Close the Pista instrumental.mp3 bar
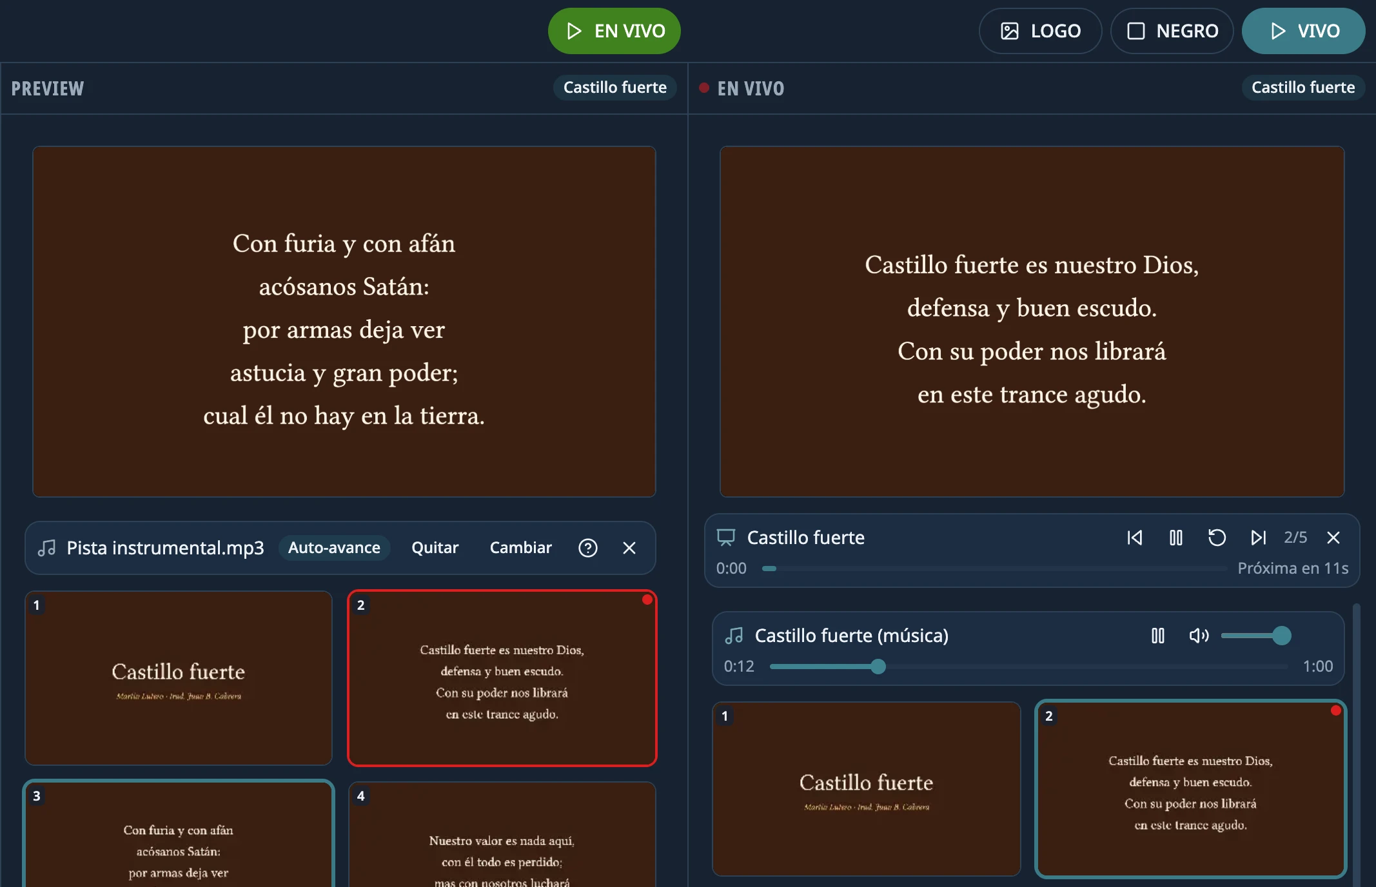This screenshot has width=1376, height=887. pos(629,548)
